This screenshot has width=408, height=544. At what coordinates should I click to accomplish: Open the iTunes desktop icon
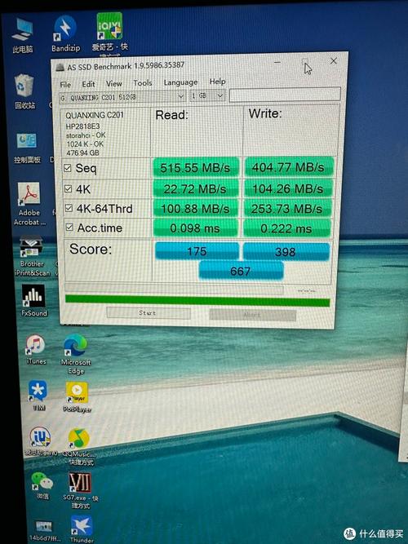(36, 349)
